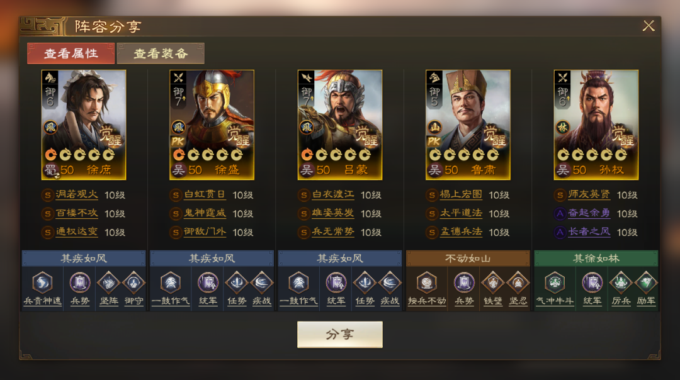The width and height of the screenshot is (680, 380).
Task: Tap the 御守 skill icon
Action: tap(133, 283)
